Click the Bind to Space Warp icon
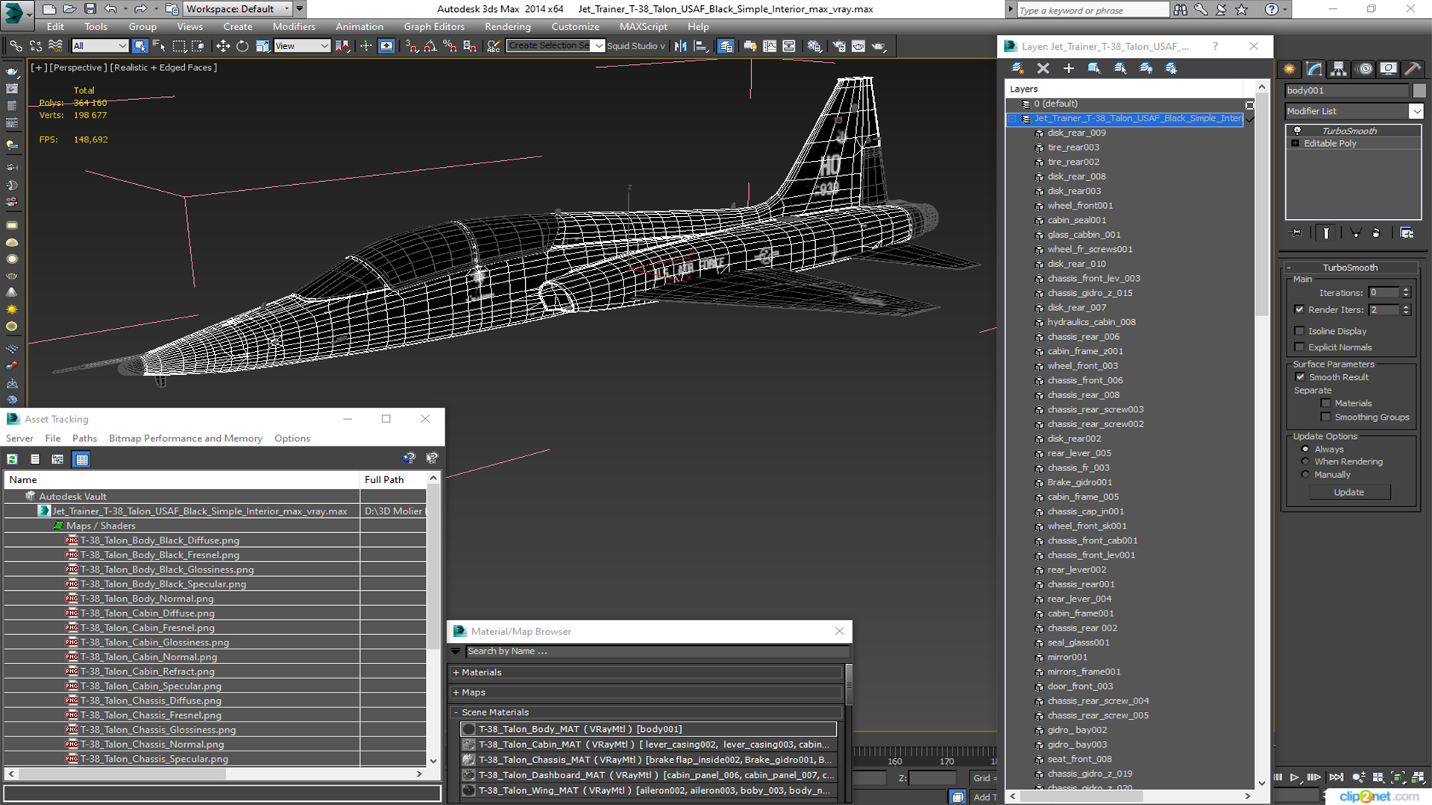 [54, 46]
